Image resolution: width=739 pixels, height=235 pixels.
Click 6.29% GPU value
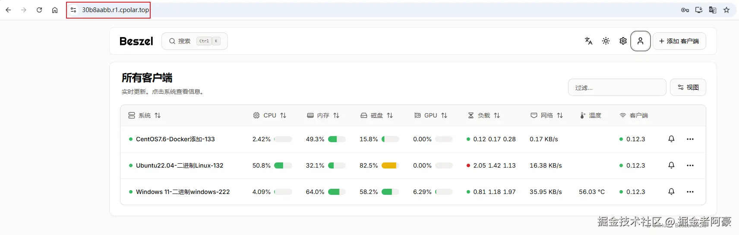pos(422,192)
